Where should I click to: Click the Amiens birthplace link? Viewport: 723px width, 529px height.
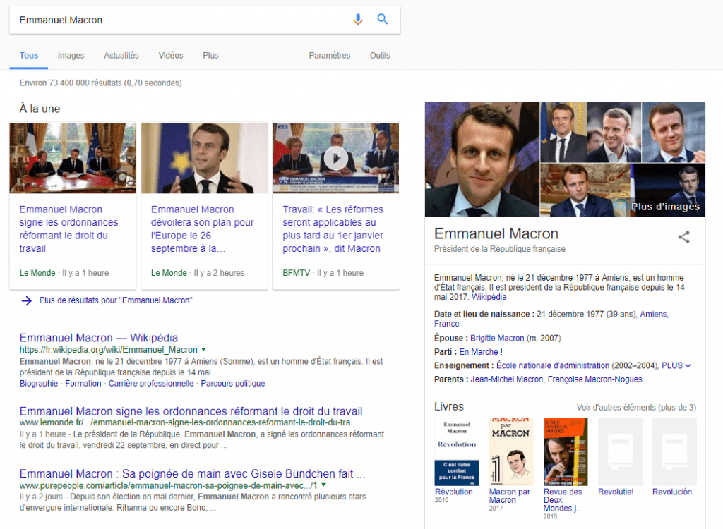point(653,314)
